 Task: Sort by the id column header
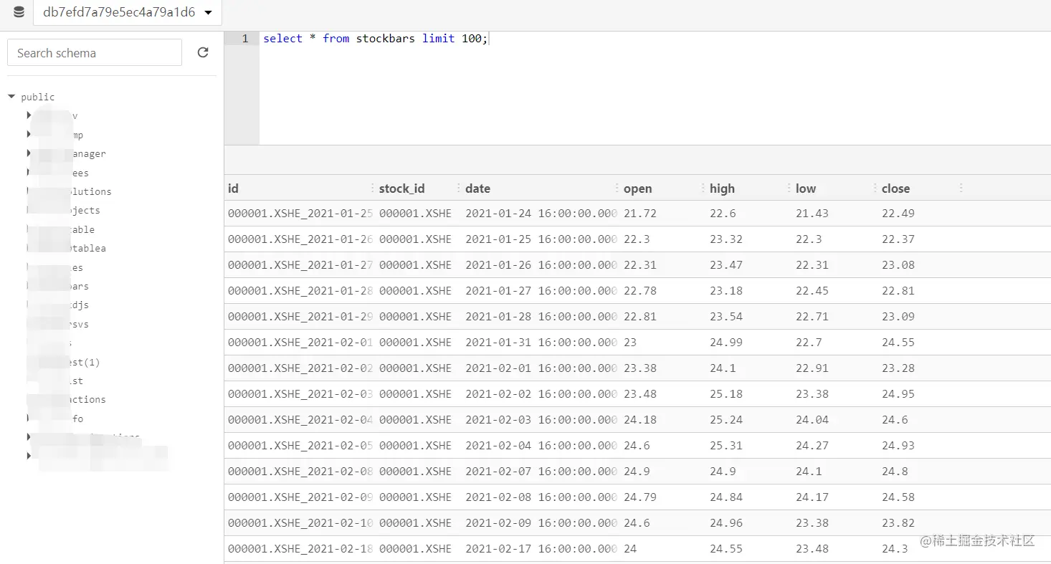point(233,188)
